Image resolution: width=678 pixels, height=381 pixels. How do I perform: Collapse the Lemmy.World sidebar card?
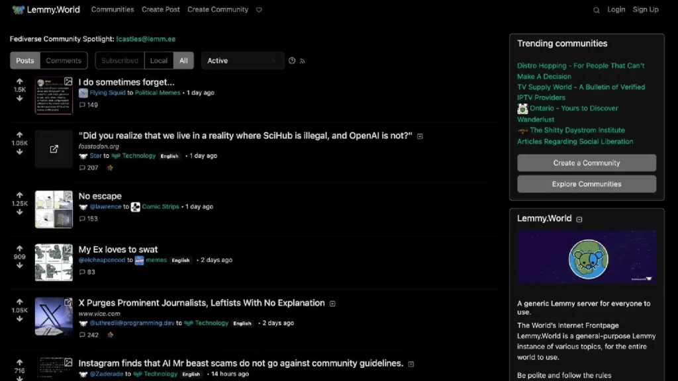579,219
